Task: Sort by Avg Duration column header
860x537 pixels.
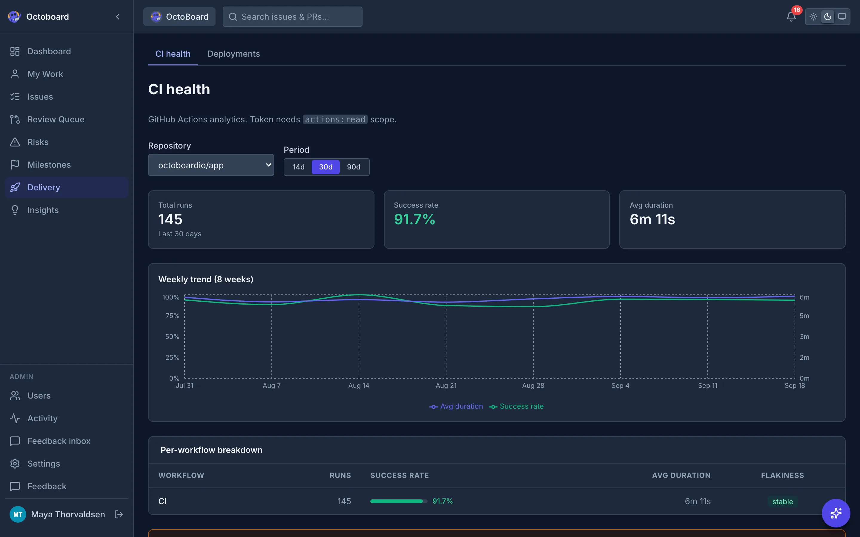Action: pos(681,475)
